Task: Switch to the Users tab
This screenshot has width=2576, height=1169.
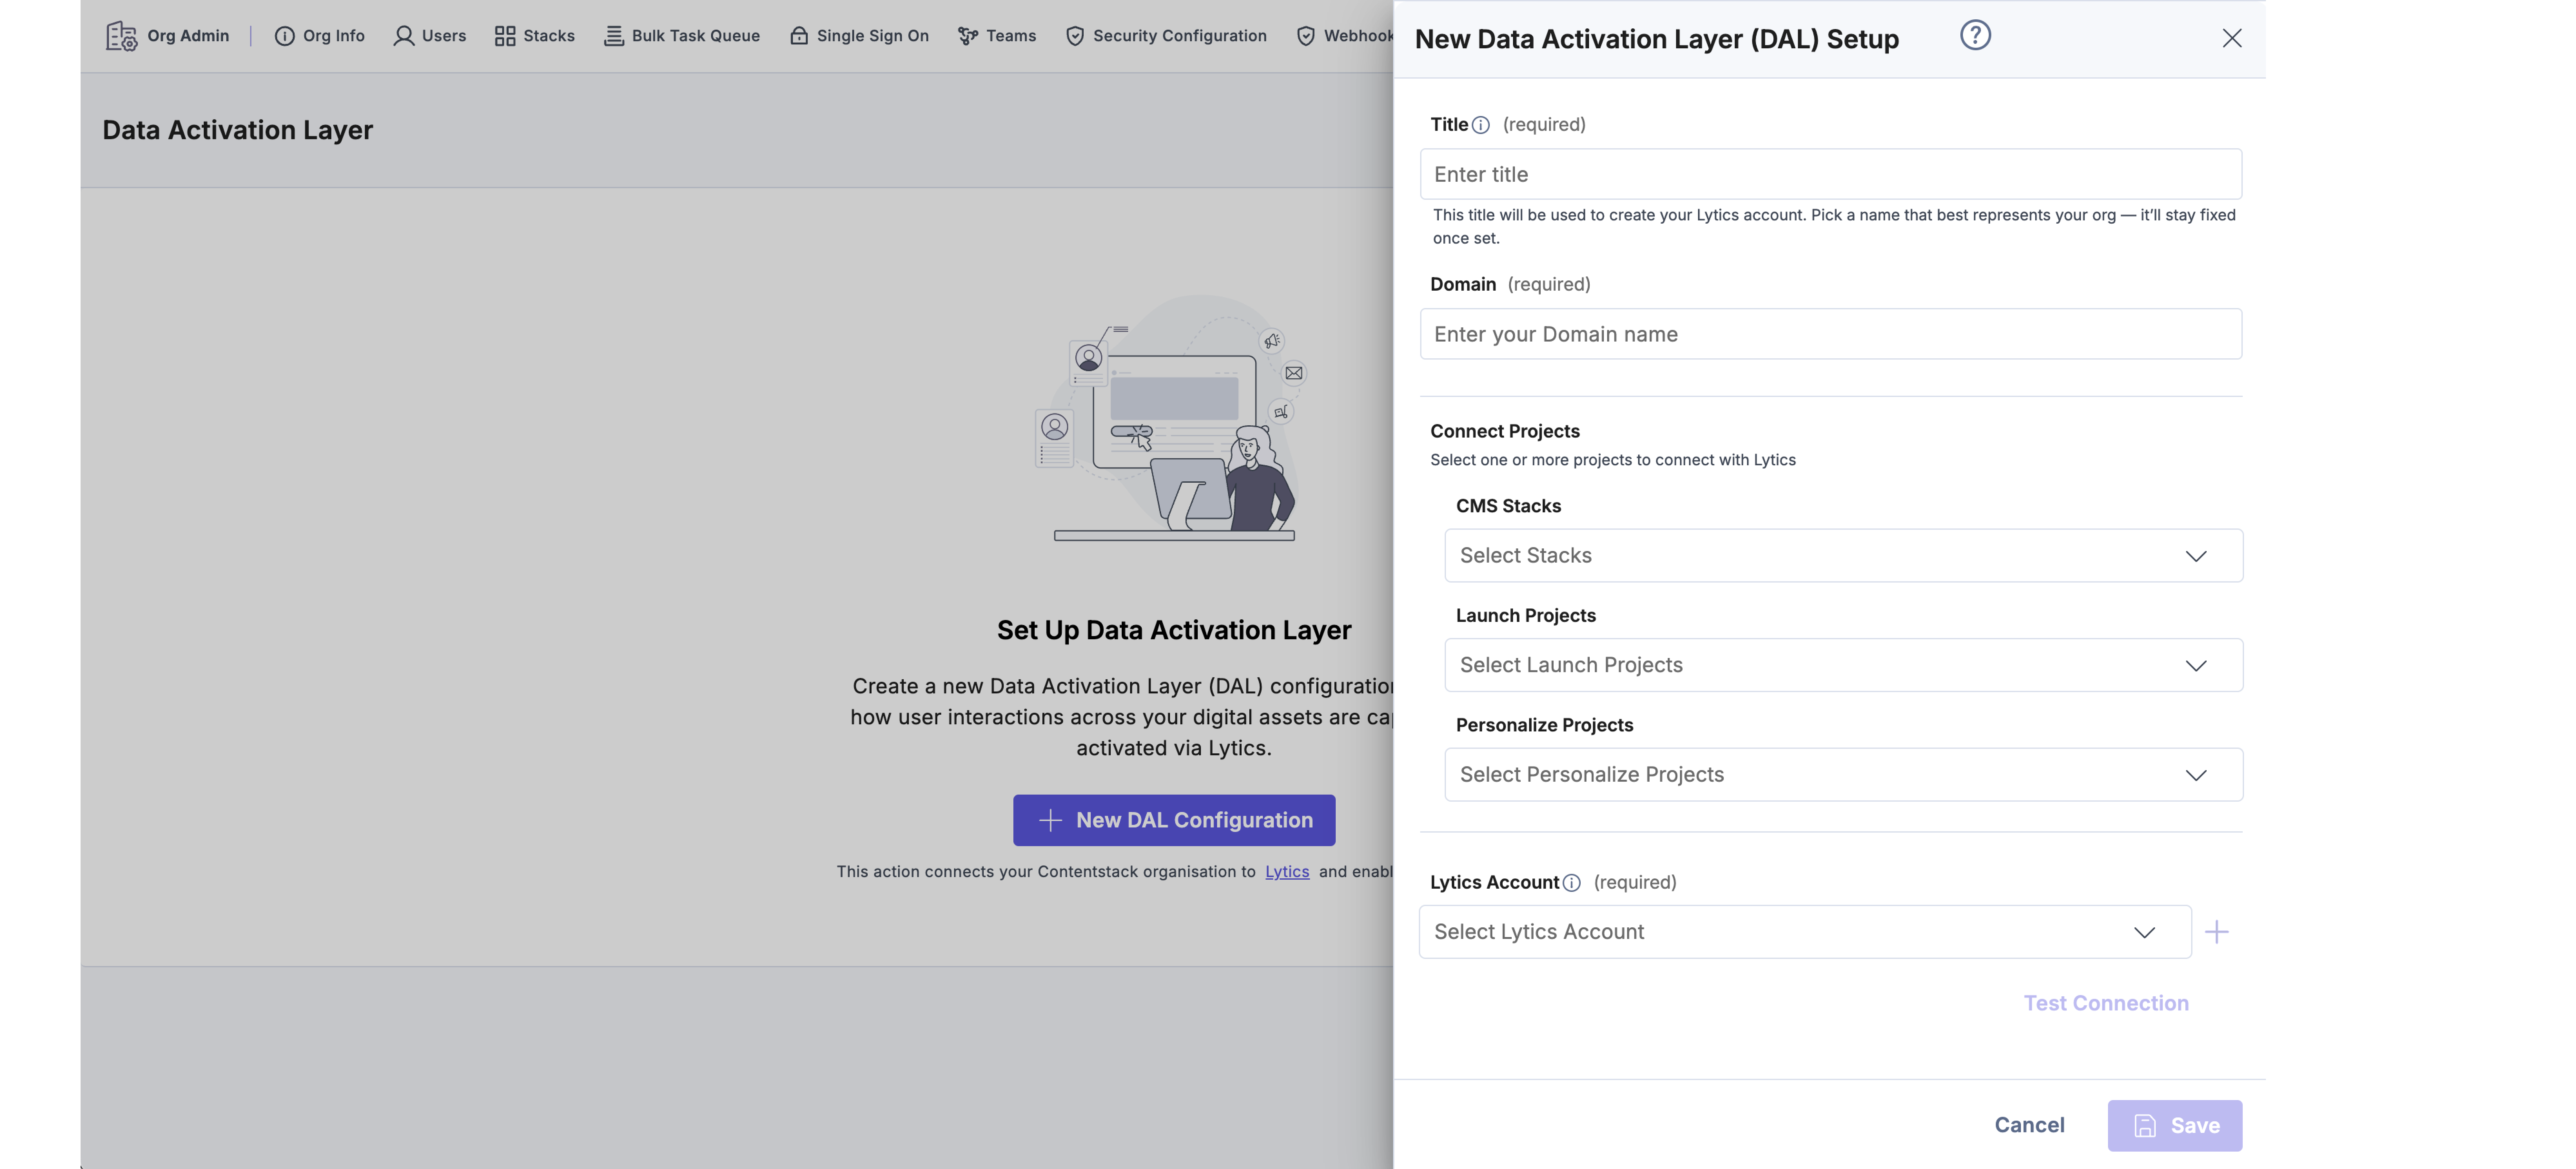Action: 430,36
